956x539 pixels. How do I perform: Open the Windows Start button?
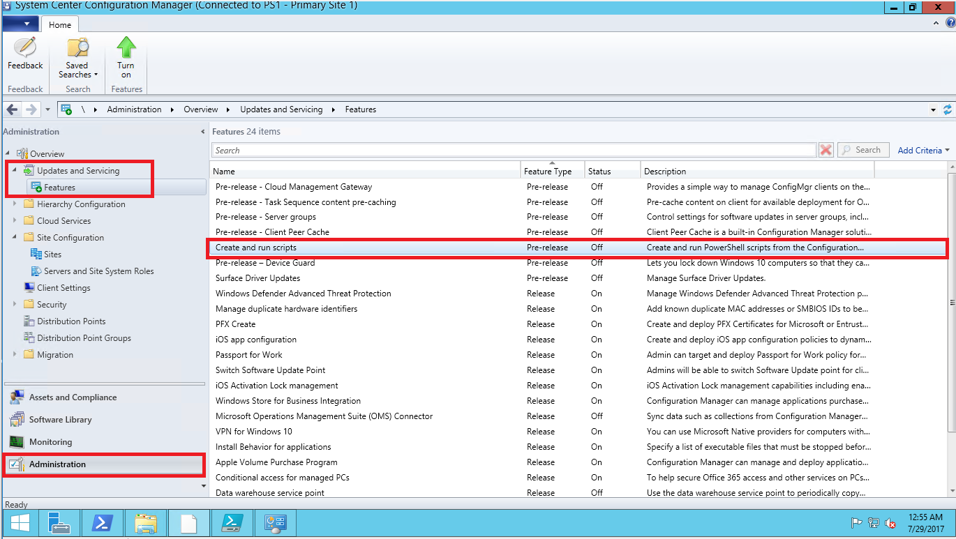pos(20,522)
